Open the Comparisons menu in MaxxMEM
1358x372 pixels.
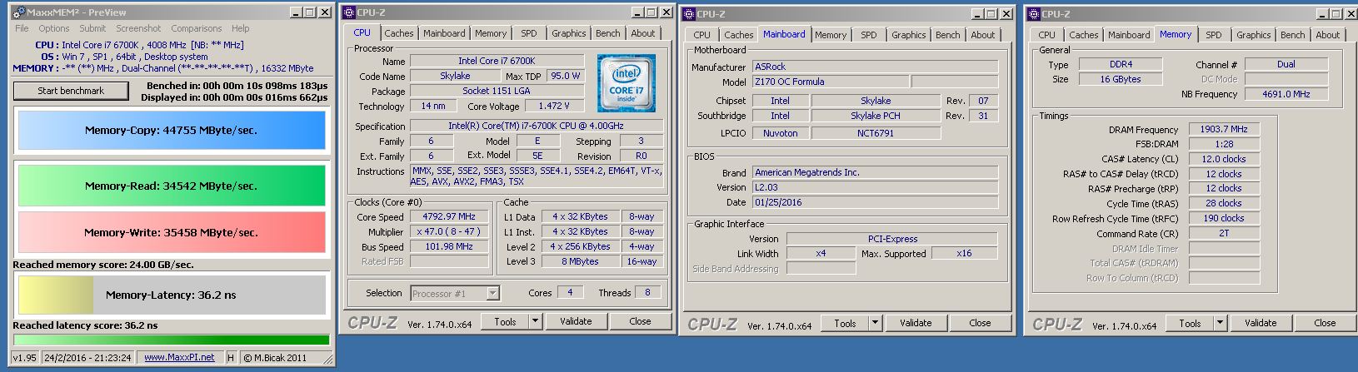[197, 28]
